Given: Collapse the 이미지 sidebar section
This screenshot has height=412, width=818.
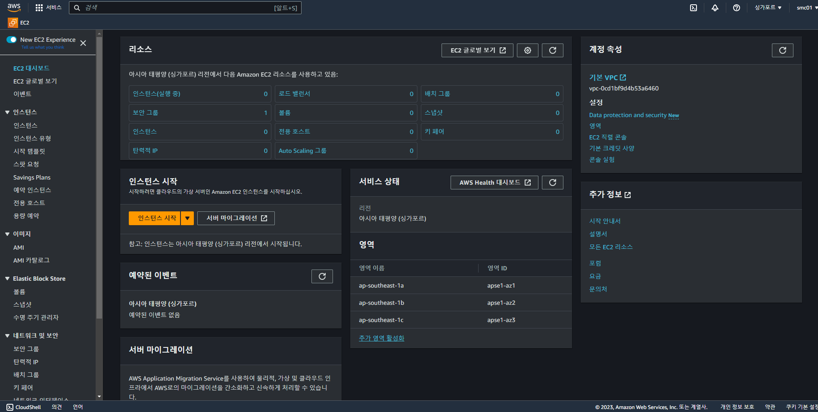Looking at the screenshot, I should 7,234.
